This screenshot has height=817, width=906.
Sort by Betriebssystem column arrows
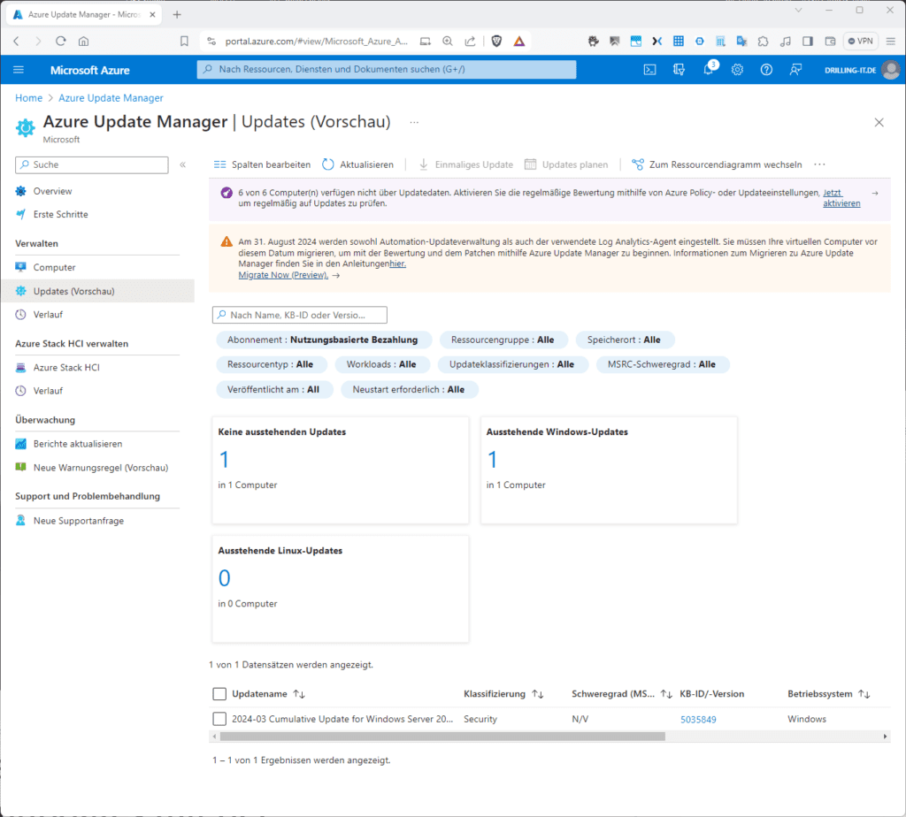pos(864,694)
